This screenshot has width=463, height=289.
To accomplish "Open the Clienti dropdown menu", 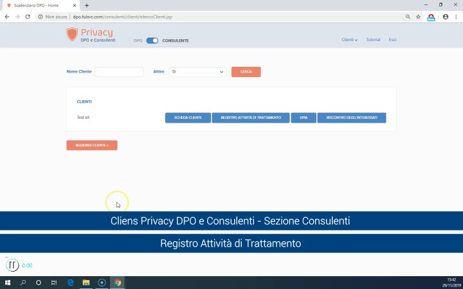I will pyautogui.click(x=349, y=40).
